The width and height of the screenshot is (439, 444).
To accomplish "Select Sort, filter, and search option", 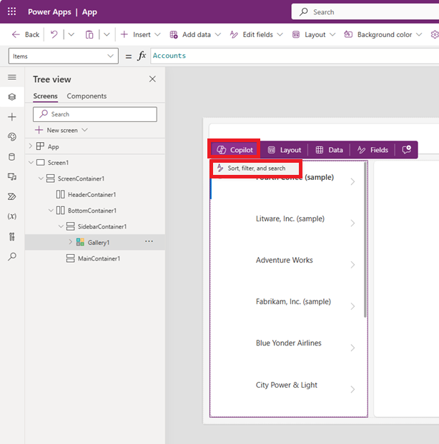I will (255, 168).
